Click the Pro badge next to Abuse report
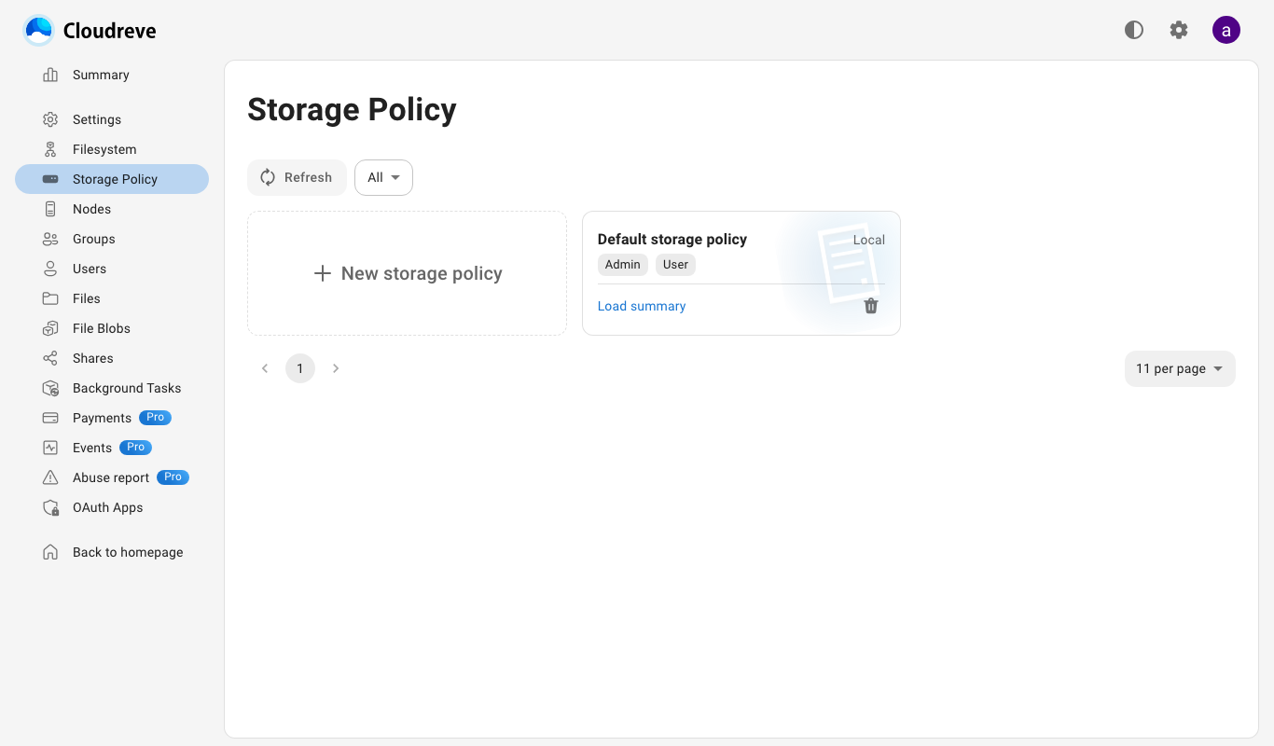1274x746 pixels. [173, 477]
